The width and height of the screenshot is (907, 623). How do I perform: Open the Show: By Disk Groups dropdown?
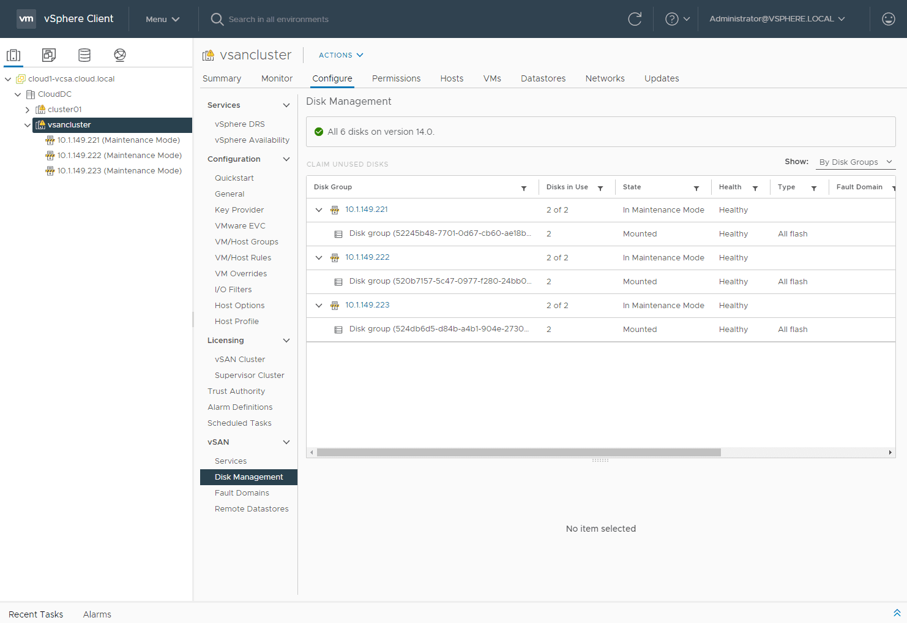(x=855, y=162)
